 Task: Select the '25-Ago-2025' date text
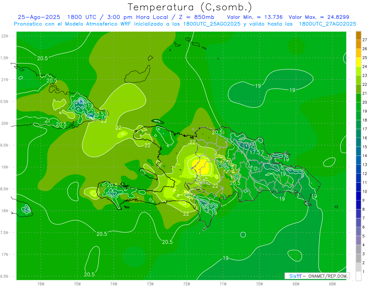click(x=39, y=17)
